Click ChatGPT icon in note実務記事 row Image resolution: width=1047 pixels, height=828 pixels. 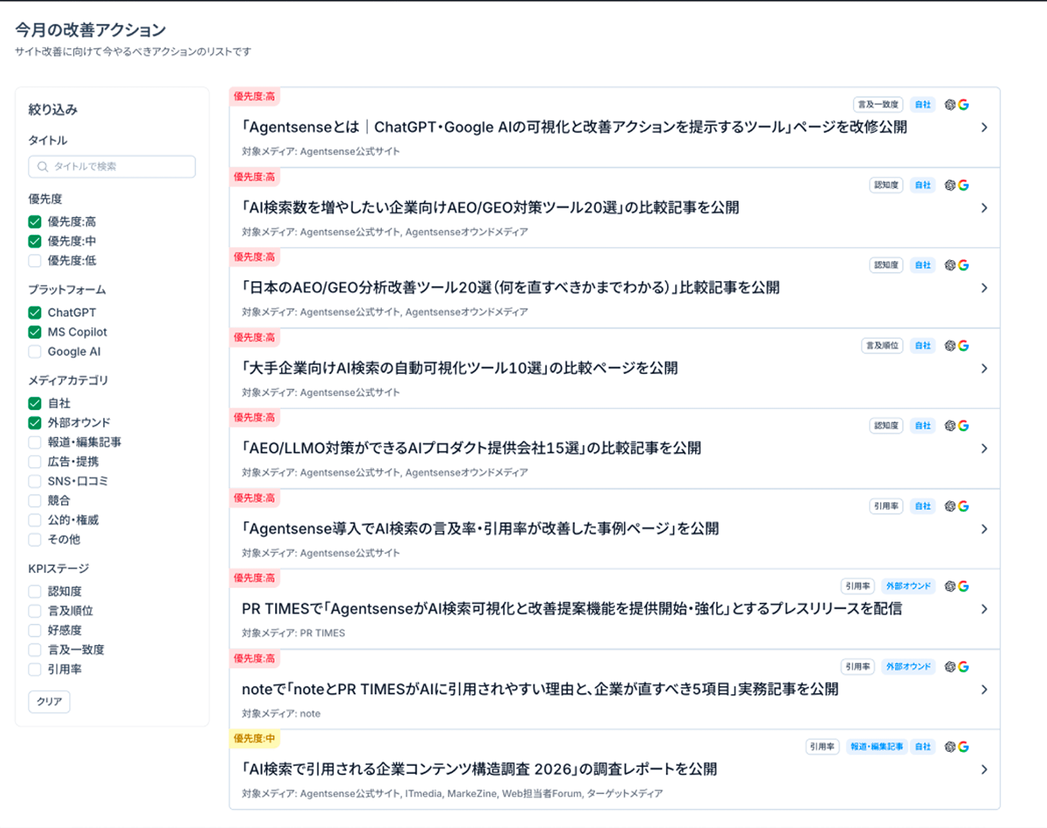pos(950,667)
